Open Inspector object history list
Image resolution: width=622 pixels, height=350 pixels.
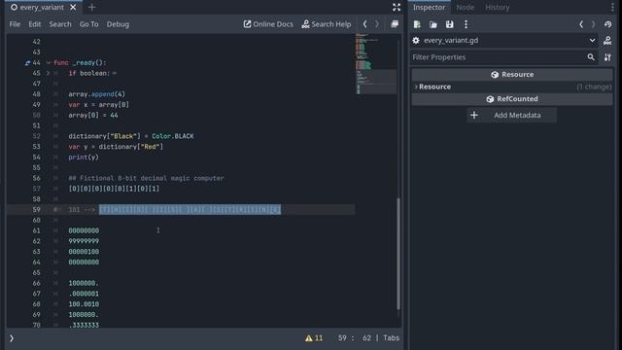click(x=607, y=24)
